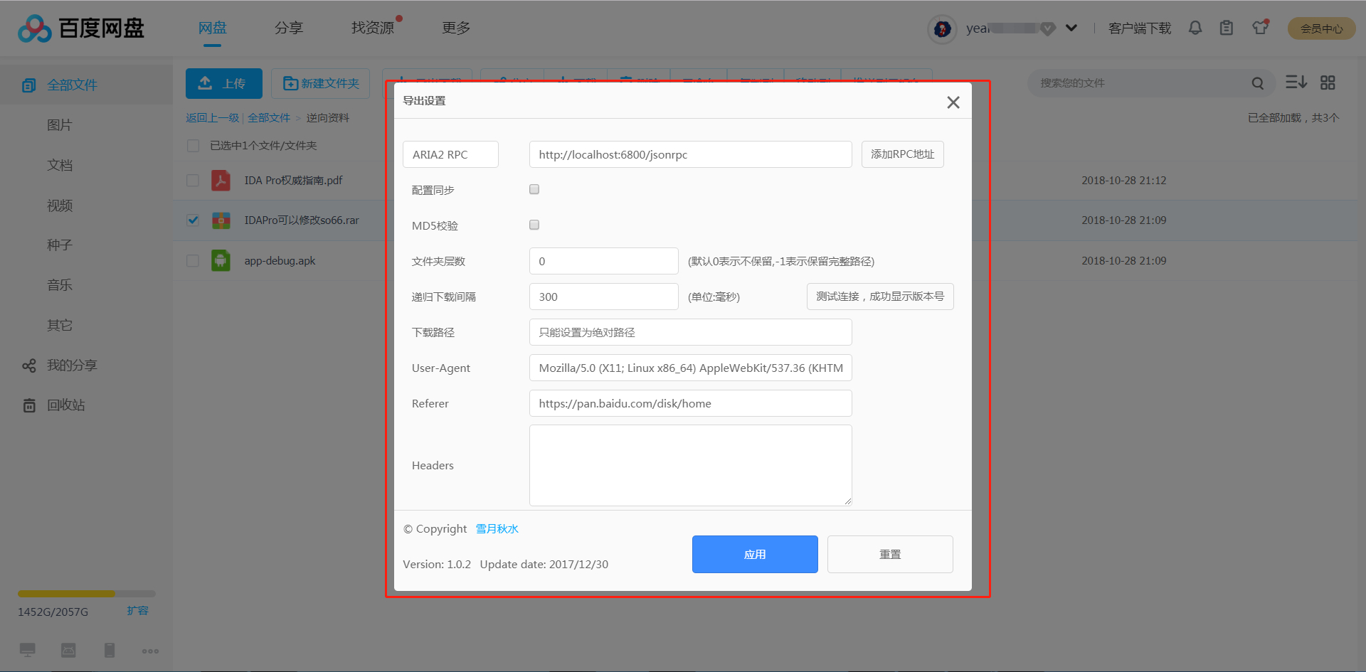Open the 会员中心 button

click(1321, 28)
